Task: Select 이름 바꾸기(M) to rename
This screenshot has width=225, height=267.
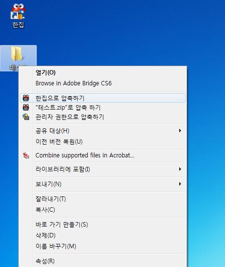Action: 102,246
